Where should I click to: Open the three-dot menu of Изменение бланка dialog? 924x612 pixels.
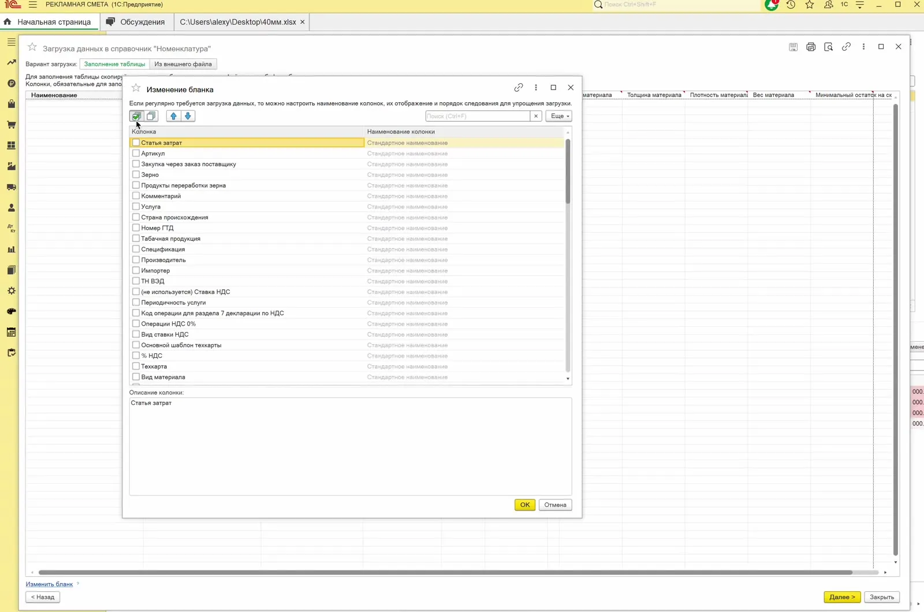pos(536,88)
